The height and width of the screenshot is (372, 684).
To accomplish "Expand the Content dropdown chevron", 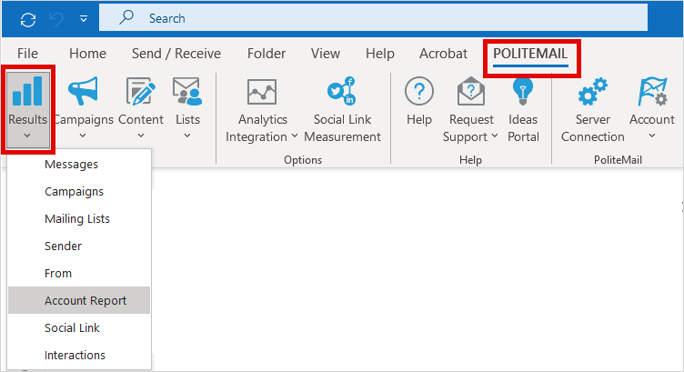I will tap(140, 136).
